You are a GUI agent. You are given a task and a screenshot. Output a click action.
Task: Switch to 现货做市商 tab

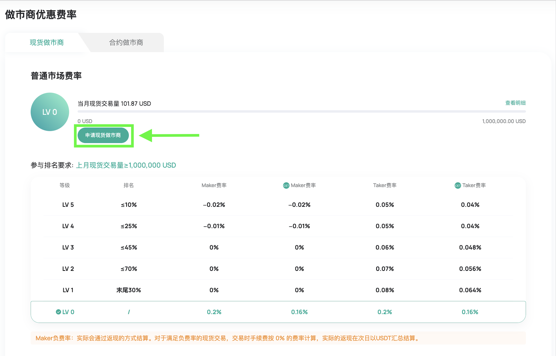point(47,42)
